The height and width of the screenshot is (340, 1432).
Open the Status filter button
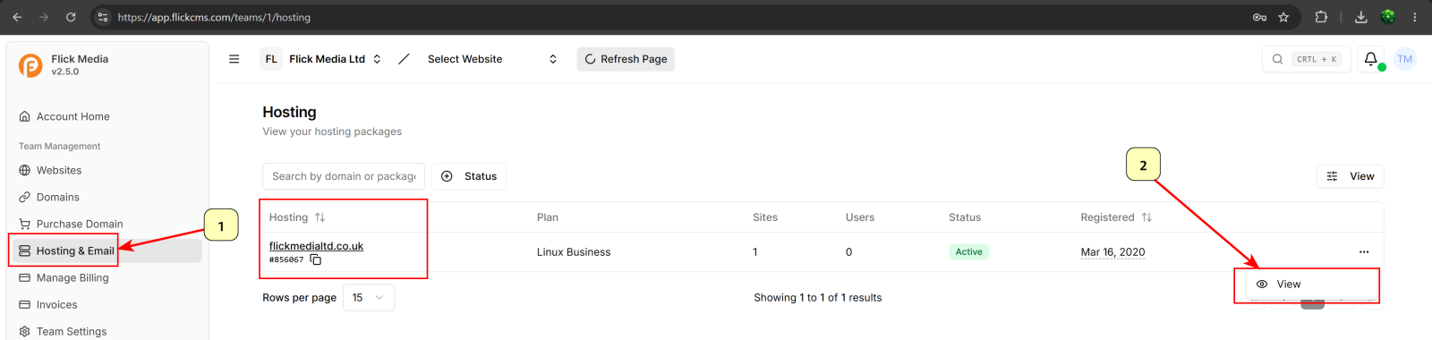pyautogui.click(x=469, y=176)
